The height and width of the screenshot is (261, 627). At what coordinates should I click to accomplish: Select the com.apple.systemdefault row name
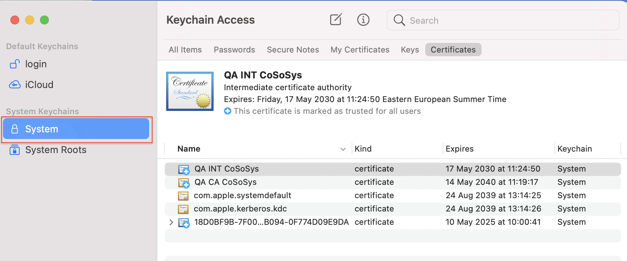(x=242, y=196)
